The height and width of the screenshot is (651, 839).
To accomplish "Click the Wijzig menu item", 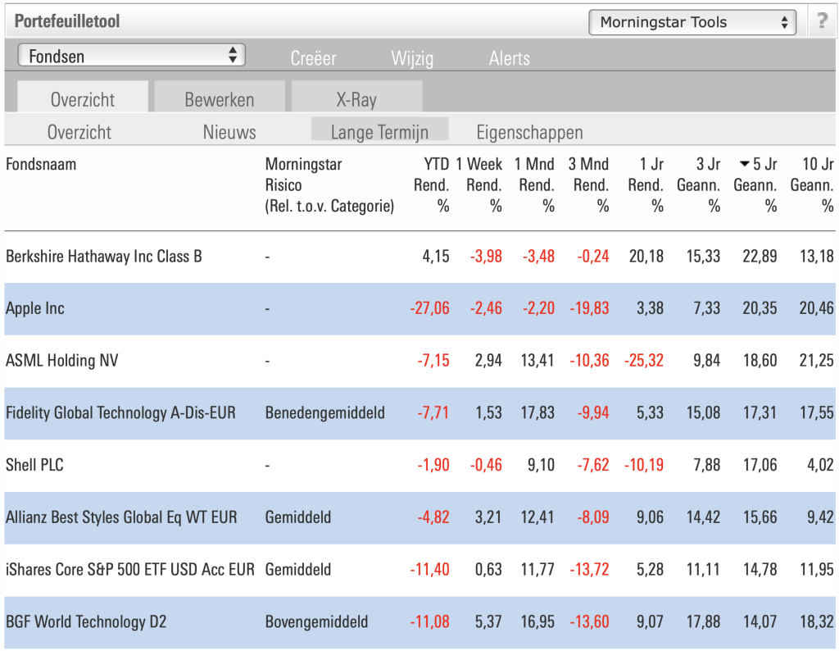I will (x=413, y=58).
